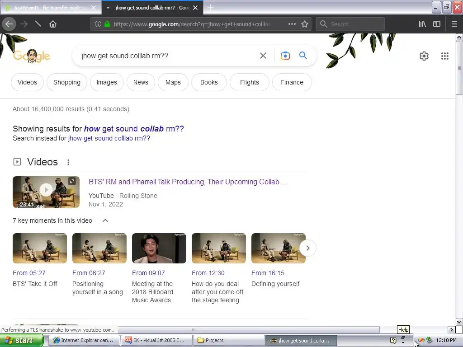463x347 pixels.
Task: Click the right-pointing arrow button beside the Help tooltip
Action: click(x=451, y=329)
